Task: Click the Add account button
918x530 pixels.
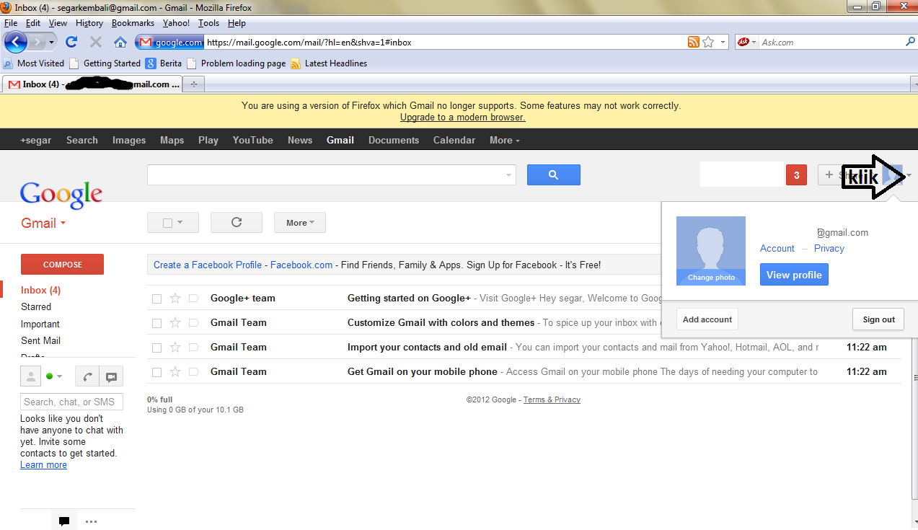Action: [707, 319]
